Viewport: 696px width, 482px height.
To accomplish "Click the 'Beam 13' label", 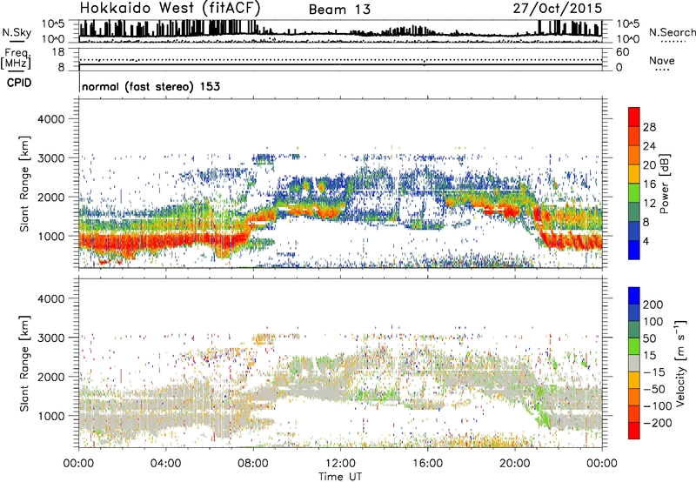I will click(339, 10).
